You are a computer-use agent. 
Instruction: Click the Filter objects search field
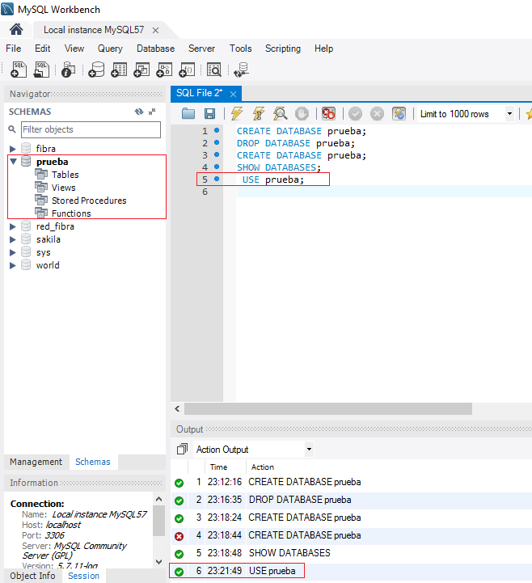coord(91,129)
